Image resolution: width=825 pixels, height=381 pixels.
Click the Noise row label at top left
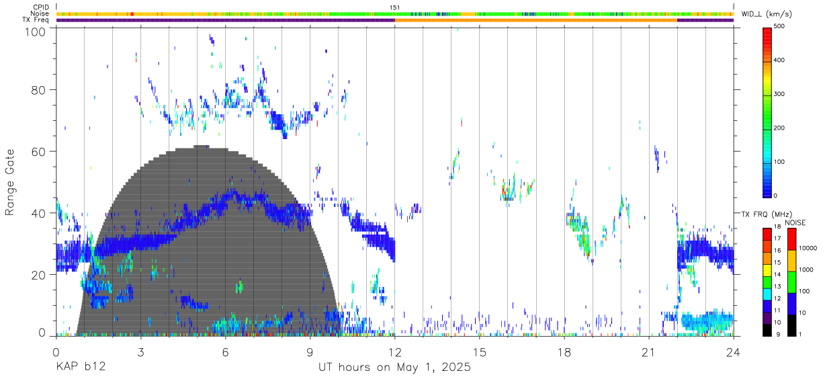pyautogui.click(x=40, y=13)
